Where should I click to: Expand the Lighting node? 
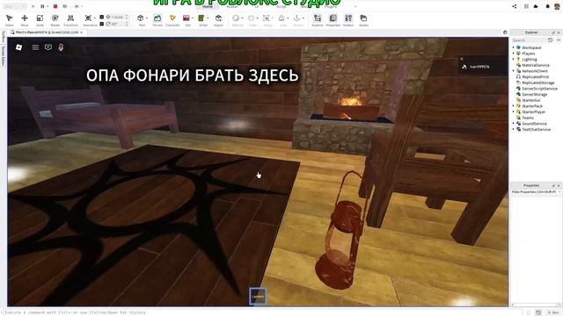coord(513,59)
